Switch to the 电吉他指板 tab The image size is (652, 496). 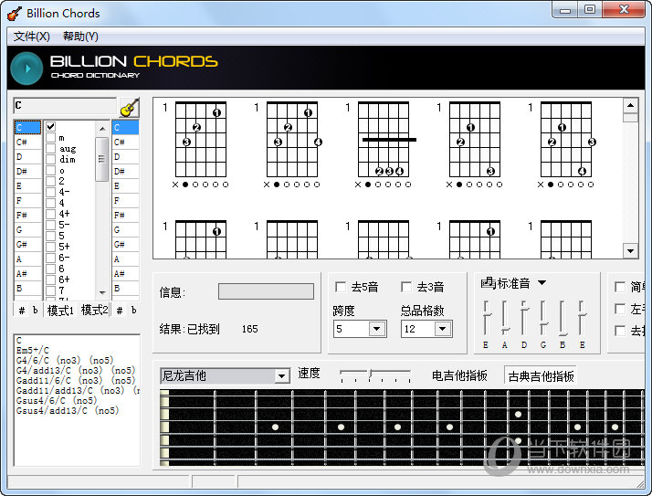coord(459,375)
